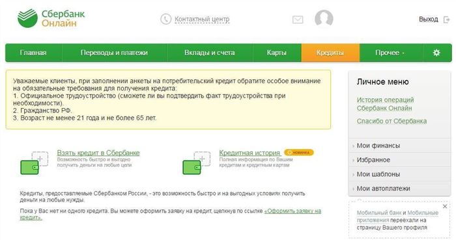Expand the Избранное section
Screen dimensions: 456x240
pyautogui.click(x=399, y=160)
